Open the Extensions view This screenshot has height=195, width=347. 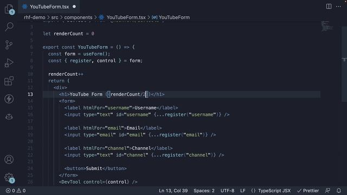[9, 81]
